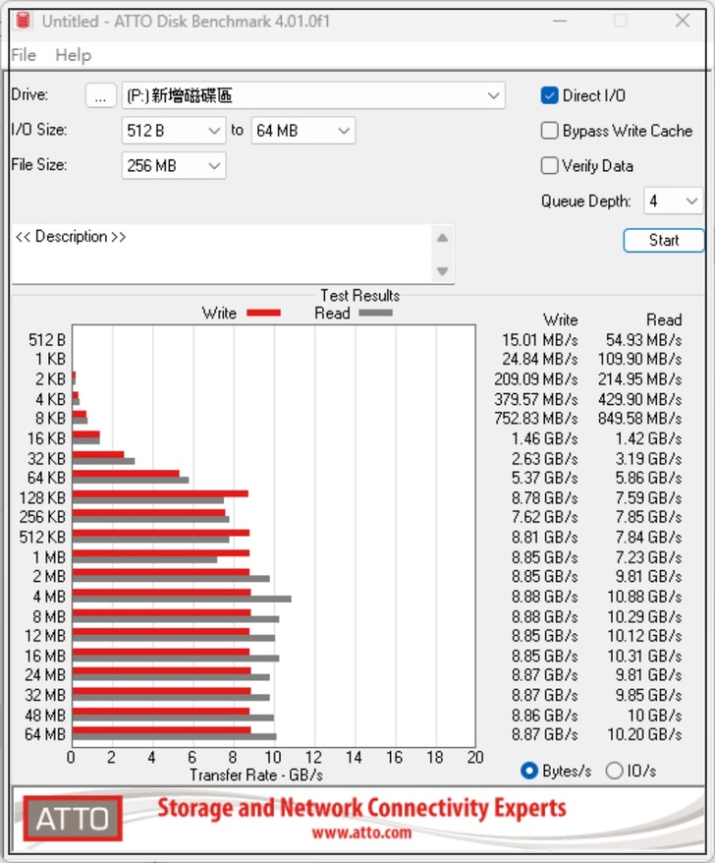Click the Read column header

click(x=664, y=319)
